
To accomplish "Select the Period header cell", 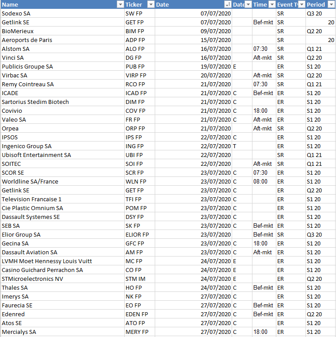I will pyautogui.click(x=321, y=4).
